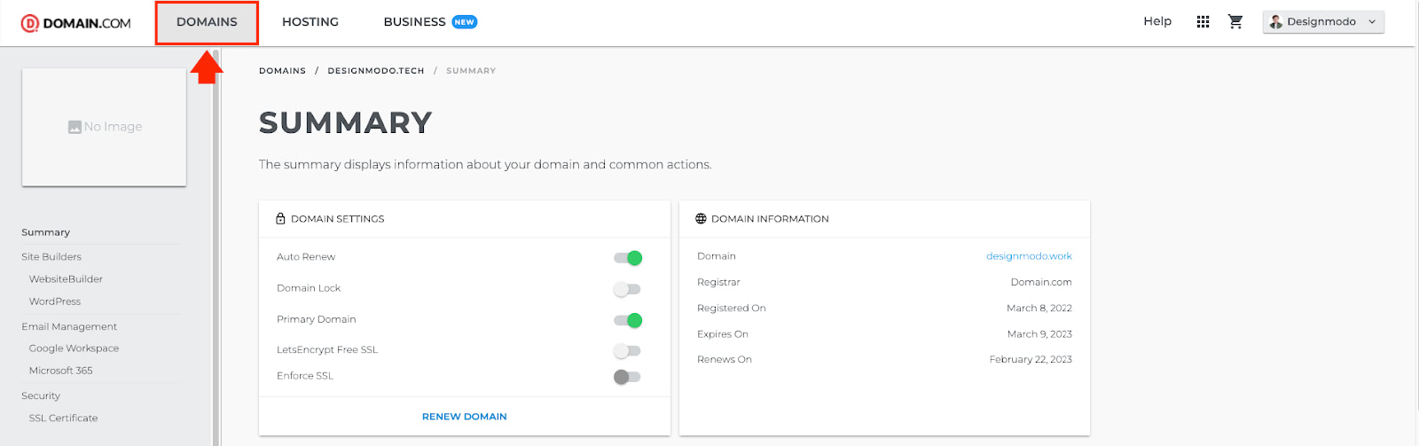Image resolution: width=1419 pixels, height=446 pixels.
Task: Toggle the Enforce SSL switch
Action: 627,377
